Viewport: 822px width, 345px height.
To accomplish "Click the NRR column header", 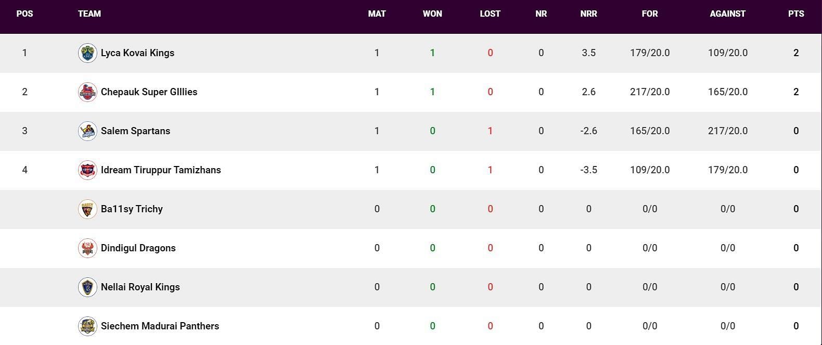I will pyautogui.click(x=588, y=14).
